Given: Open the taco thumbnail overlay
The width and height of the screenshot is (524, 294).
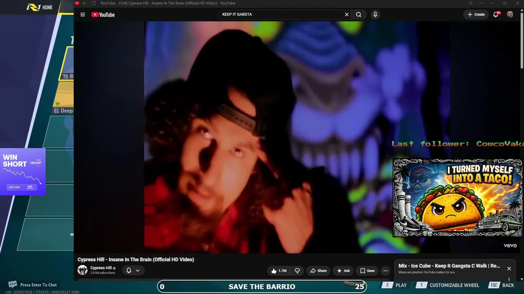Looking at the screenshot, I should click(457, 198).
